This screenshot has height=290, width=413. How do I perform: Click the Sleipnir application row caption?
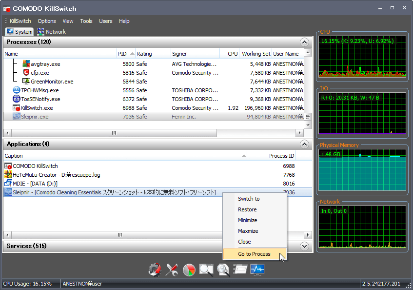pyautogui.click(x=114, y=192)
